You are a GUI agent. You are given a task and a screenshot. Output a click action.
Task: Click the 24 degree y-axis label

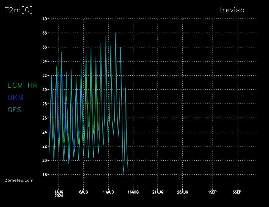[44, 132]
